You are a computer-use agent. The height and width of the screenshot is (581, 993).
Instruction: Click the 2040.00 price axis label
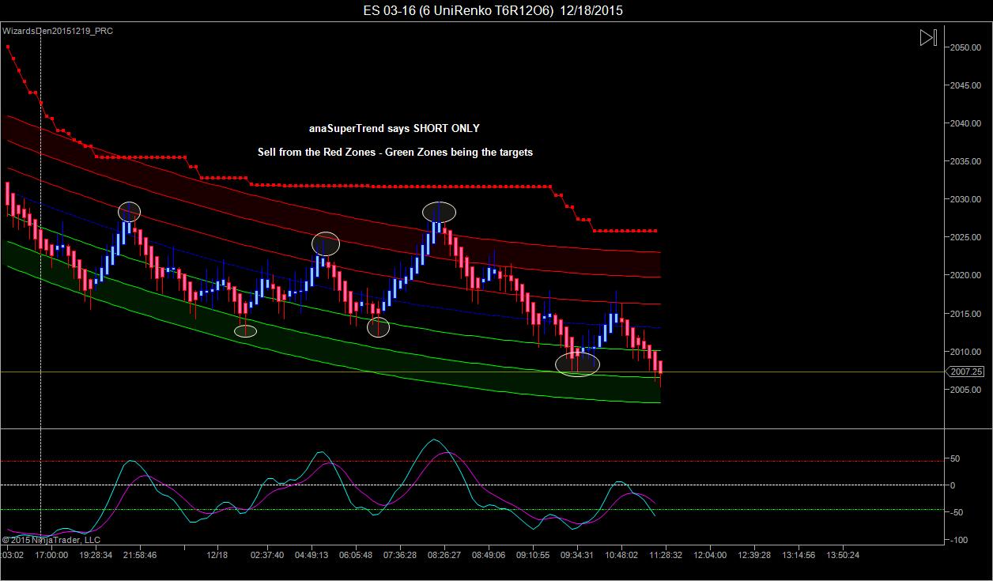[x=965, y=123]
